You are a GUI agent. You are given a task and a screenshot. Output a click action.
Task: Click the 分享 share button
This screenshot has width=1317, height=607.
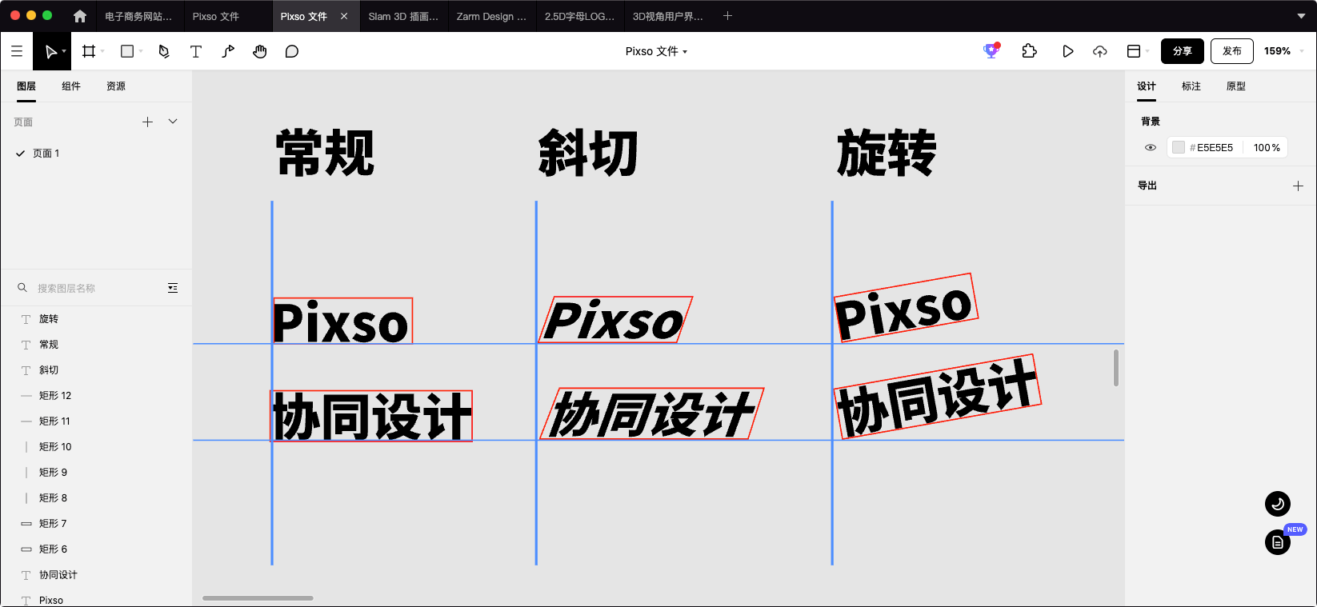coord(1183,51)
